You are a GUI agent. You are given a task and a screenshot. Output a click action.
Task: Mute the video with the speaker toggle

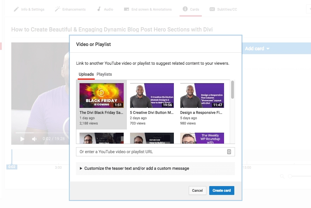(x=34, y=139)
